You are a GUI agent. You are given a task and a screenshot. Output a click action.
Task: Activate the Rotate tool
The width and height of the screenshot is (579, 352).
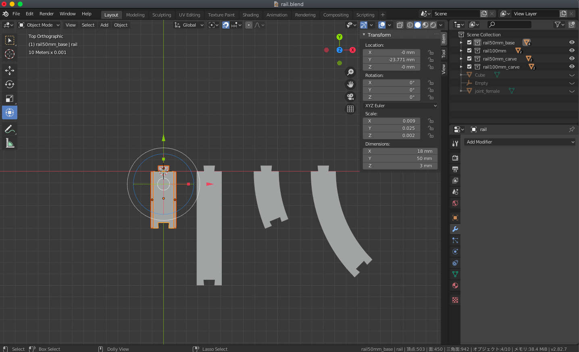9,84
